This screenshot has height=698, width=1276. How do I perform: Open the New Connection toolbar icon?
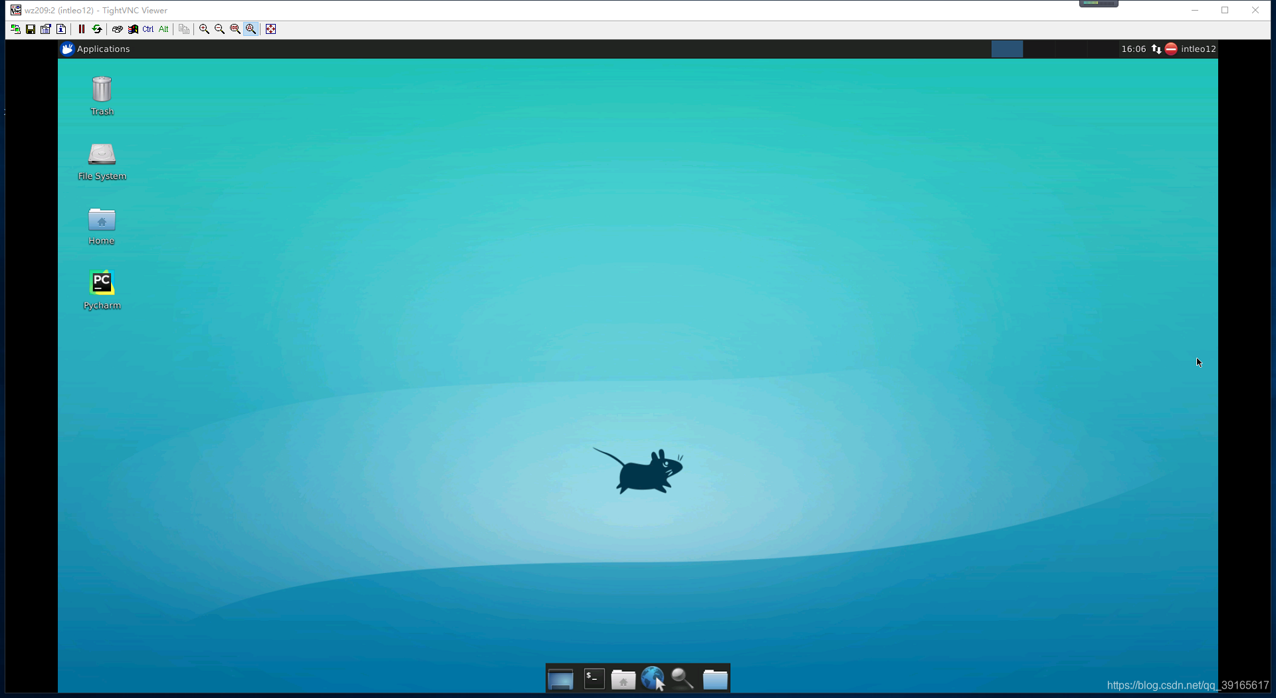pos(15,29)
